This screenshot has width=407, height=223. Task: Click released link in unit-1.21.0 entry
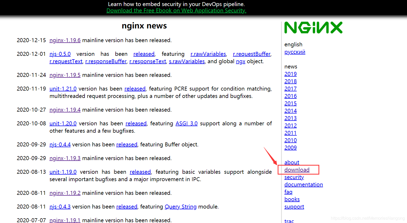135,89
